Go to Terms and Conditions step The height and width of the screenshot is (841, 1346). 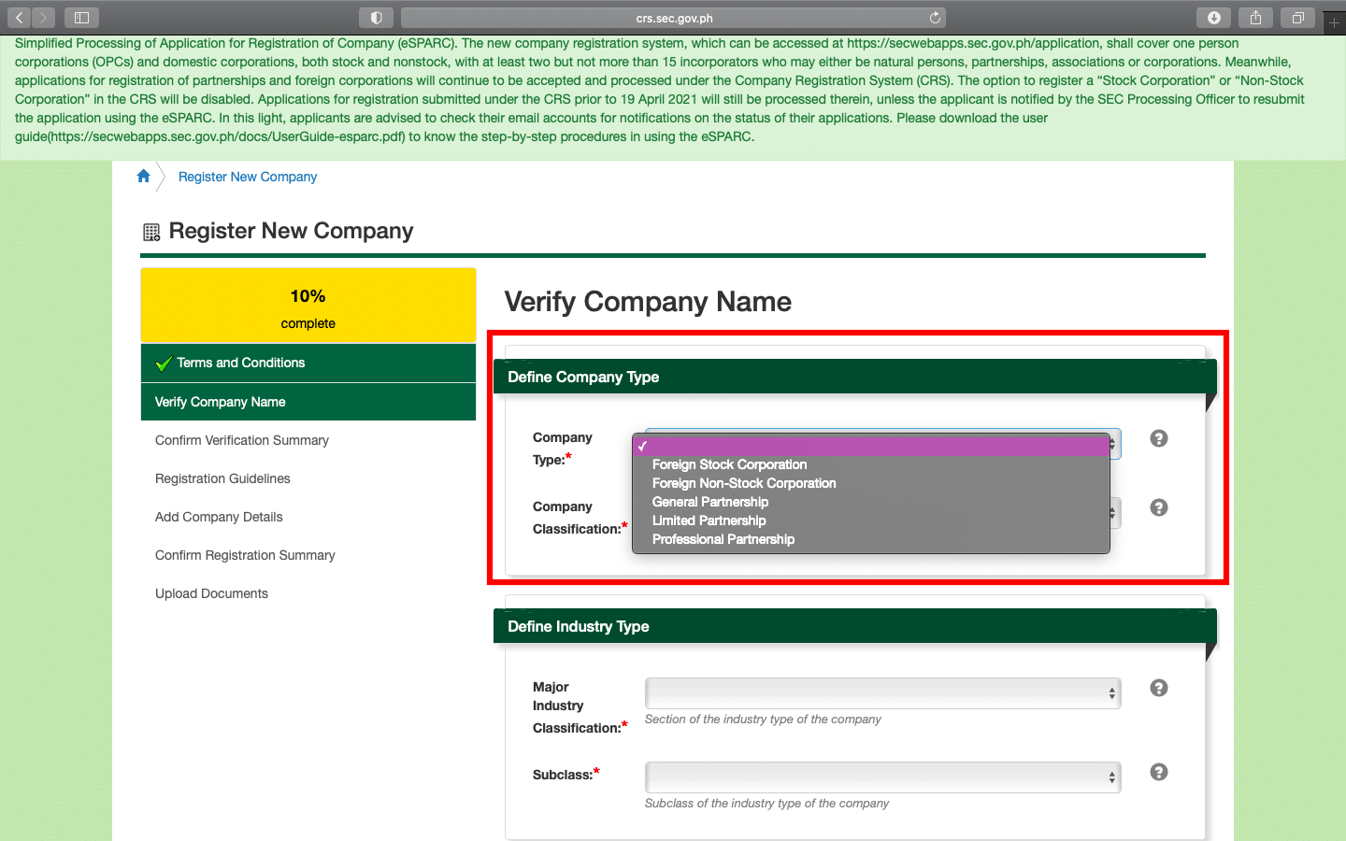[x=241, y=363]
